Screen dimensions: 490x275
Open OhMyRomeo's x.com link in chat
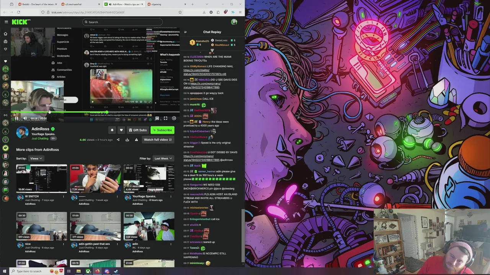tap(205, 72)
